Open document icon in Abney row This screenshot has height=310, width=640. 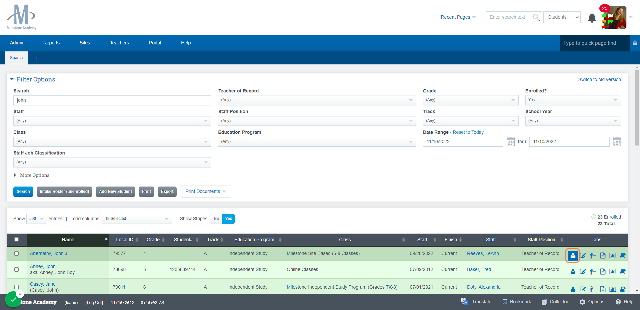603,271
